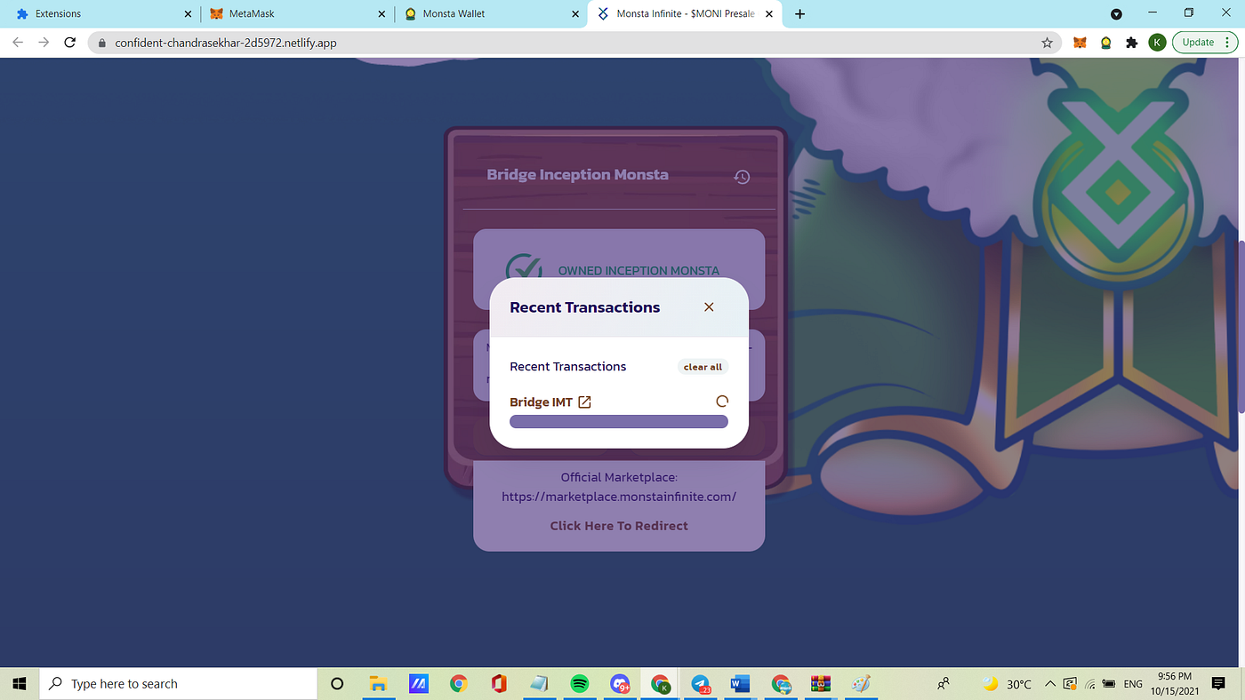The width and height of the screenshot is (1245, 700).
Task: Click the 'clear all' transactions button
Action: 703,367
